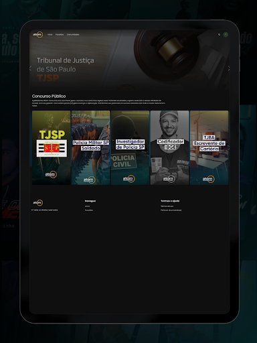Click the Tribunal de Justiça TJSP banner
The width and height of the screenshot is (257, 343).
click(x=129, y=60)
